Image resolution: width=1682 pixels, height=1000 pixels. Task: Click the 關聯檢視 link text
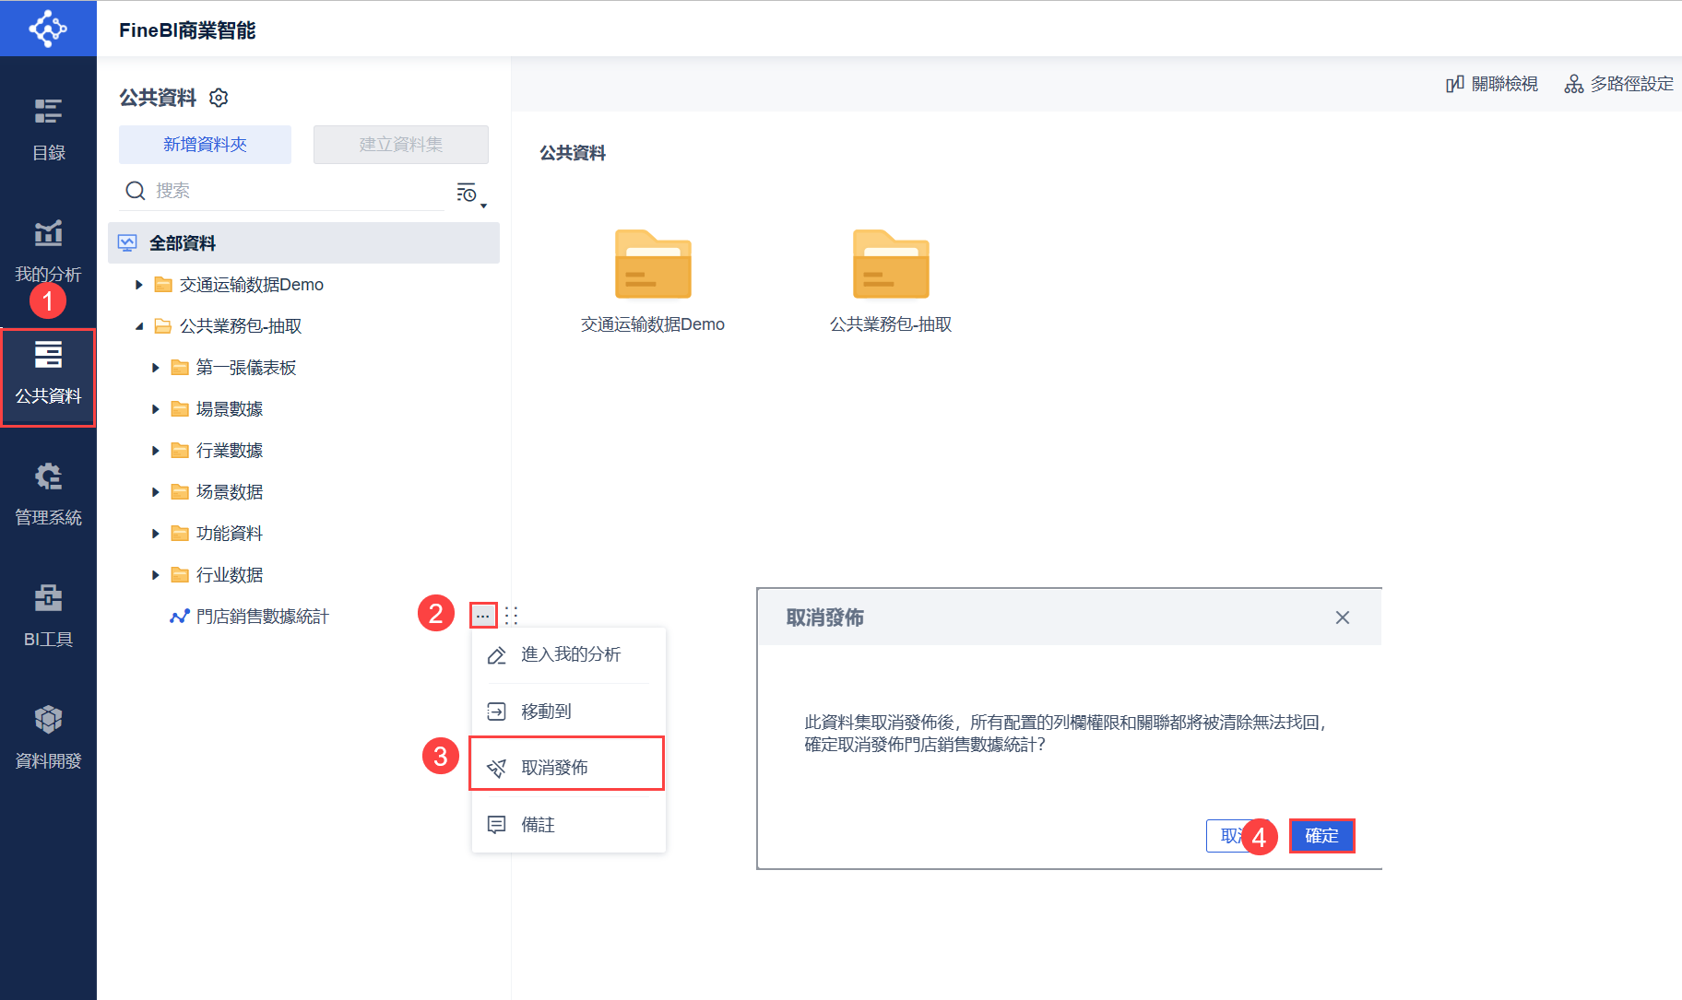pyautogui.click(x=1505, y=84)
